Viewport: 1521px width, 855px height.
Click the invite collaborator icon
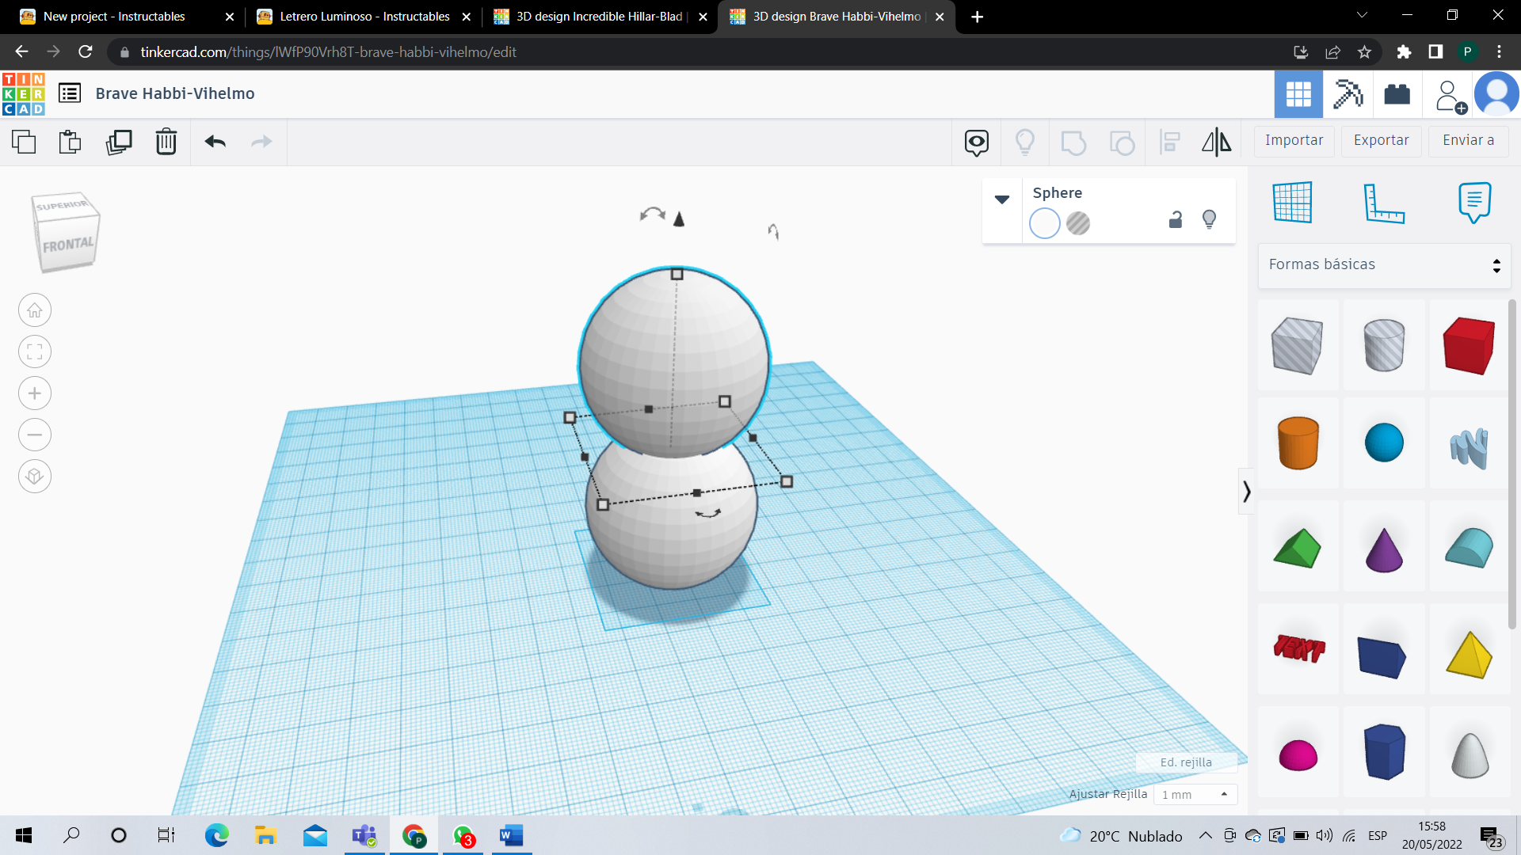click(1450, 96)
